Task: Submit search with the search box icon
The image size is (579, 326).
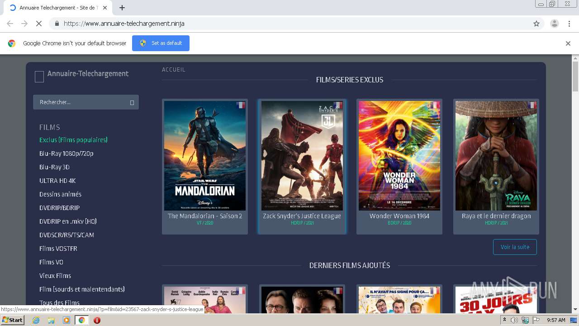Action: 132,103
